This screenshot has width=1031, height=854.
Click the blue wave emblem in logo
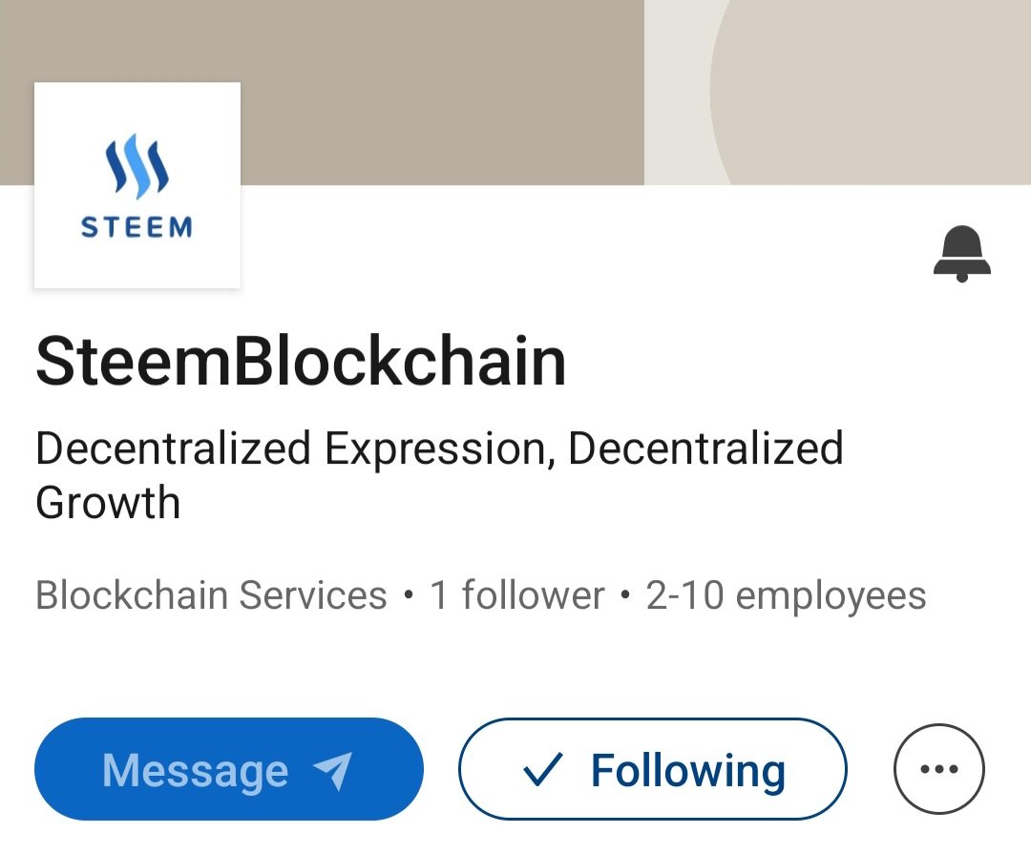pos(137,166)
